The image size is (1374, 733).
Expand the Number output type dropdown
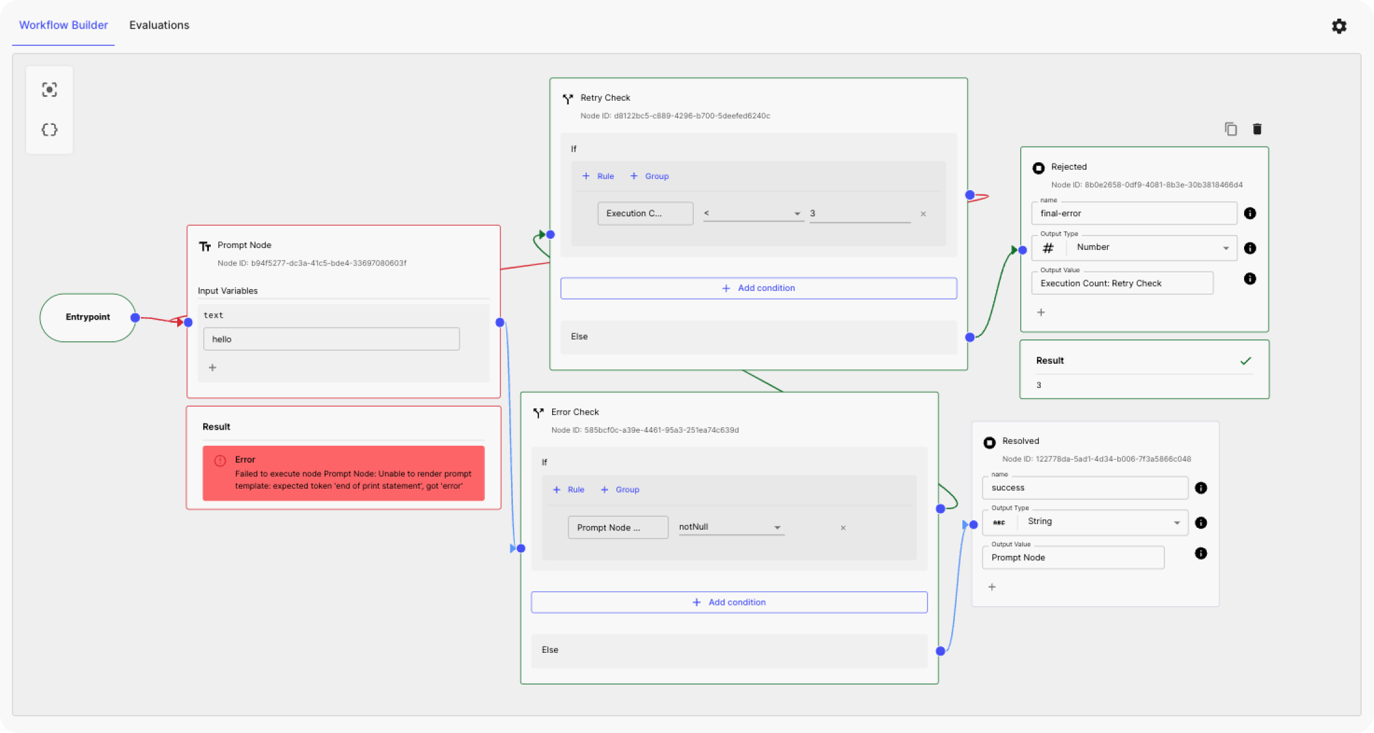(x=1151, y=247)
